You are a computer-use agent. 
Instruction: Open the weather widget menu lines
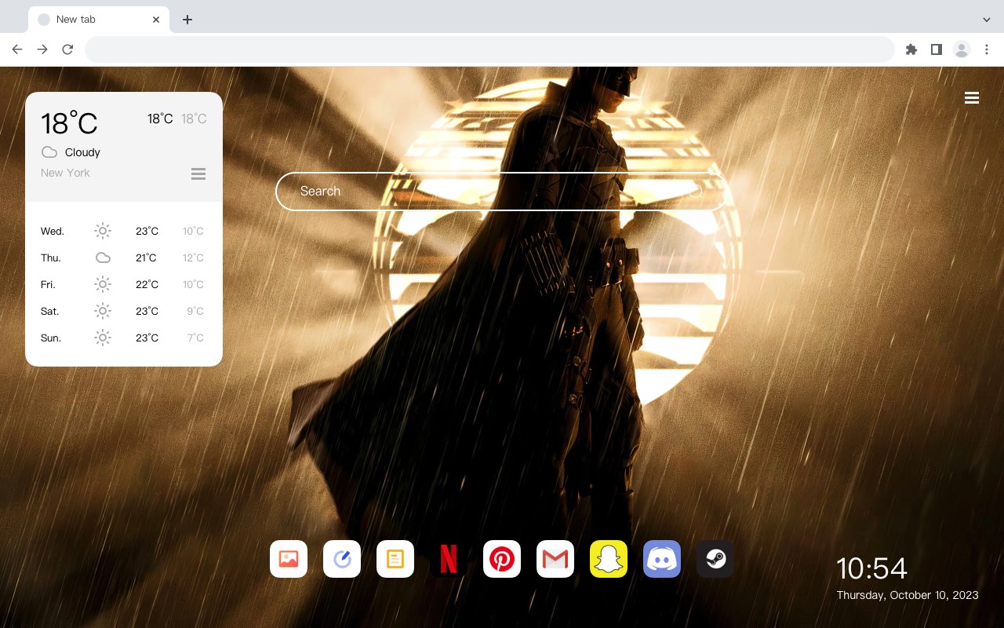(198, 173)
